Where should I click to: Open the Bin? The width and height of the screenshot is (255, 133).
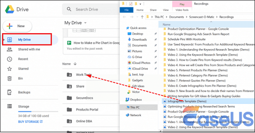coord(20,78)
